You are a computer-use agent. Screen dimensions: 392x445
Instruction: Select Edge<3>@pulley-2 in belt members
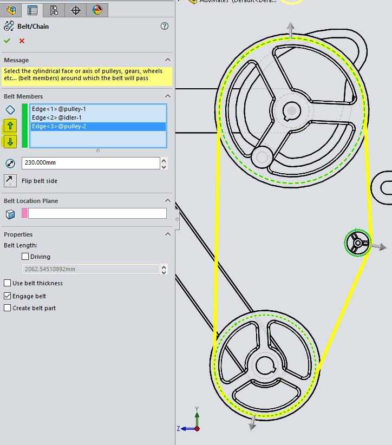click(98, 126)
